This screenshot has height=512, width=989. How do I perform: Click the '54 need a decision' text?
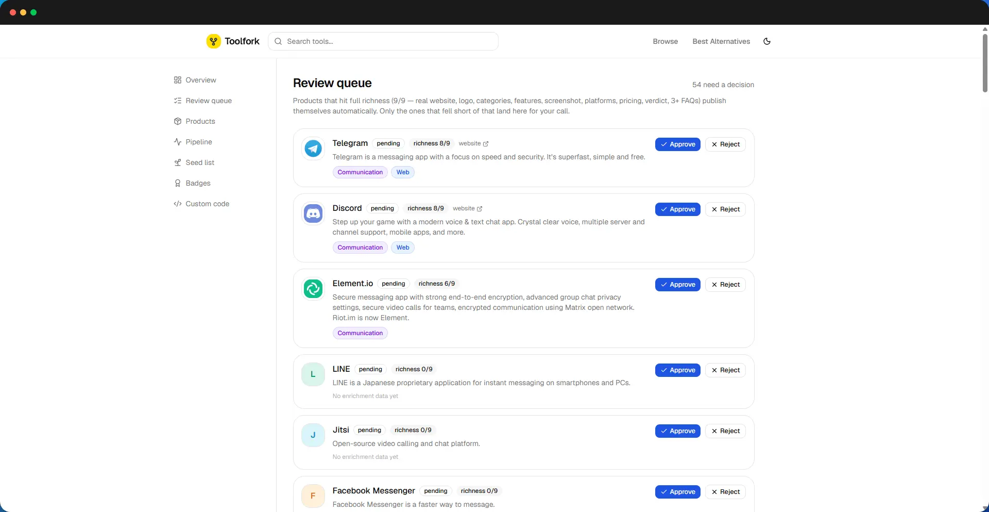click(723, 85)
